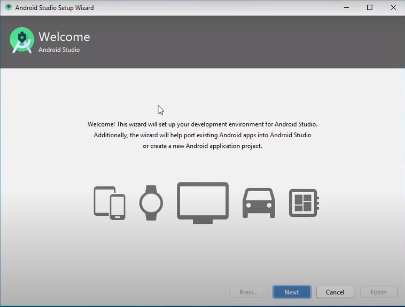Click the disabled Previous button
Screen dimensions: 405x307
click(x=248, y=292)
